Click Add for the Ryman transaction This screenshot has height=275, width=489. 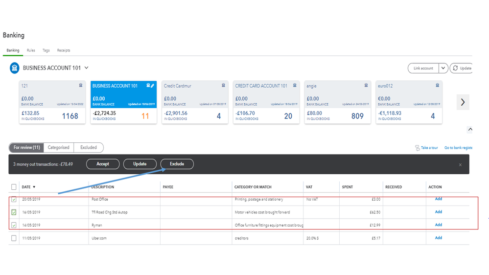click(439, 225)
